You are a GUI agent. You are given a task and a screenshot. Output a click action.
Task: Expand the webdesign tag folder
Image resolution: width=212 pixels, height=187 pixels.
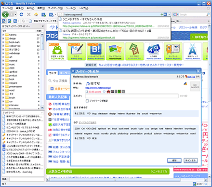point(3,53)
